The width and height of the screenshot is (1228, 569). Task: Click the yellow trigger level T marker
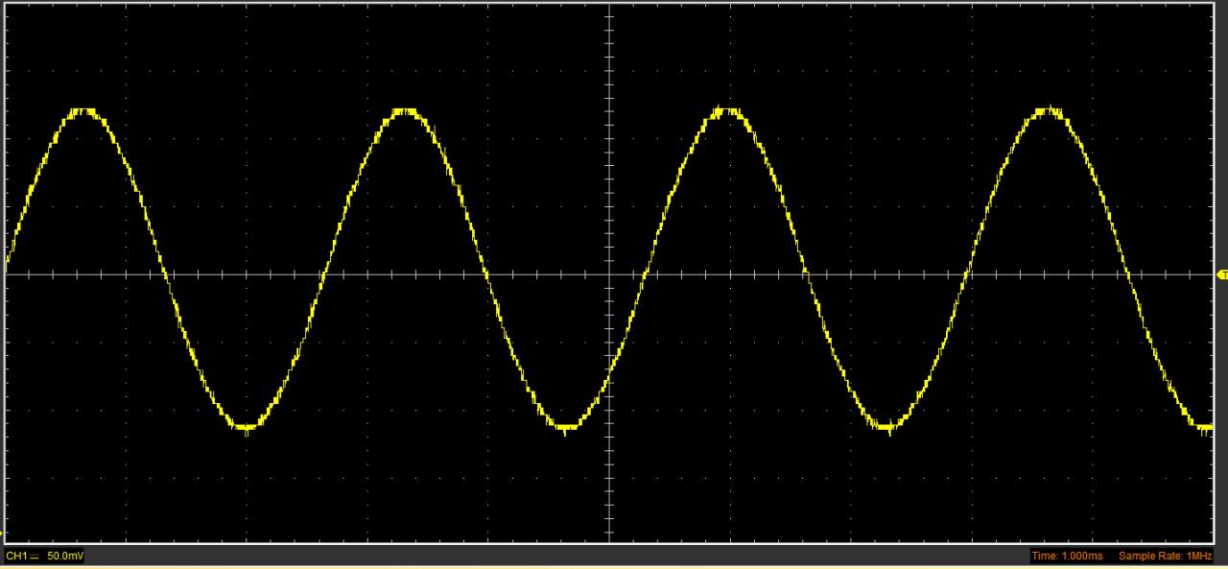pyautogui.click(x=1222, y=275)
